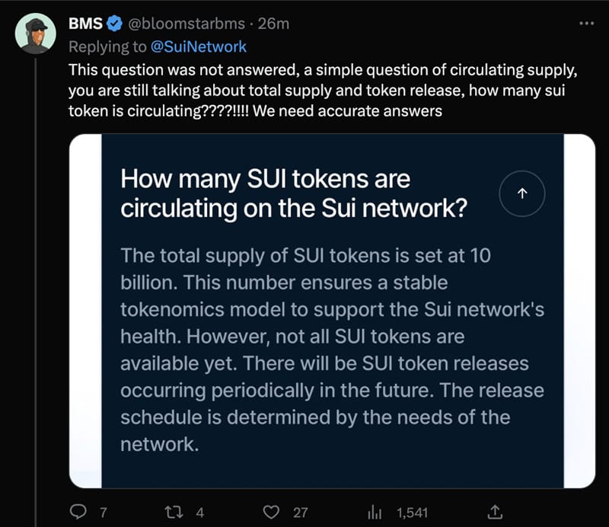
Task: Click the "How many SUI tokens" heading
Action: coord(294,193)
